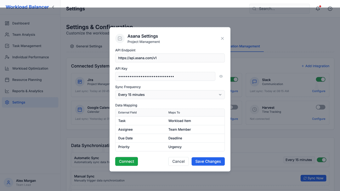
Task: Click Add Integration
Action: pos(315,66)
